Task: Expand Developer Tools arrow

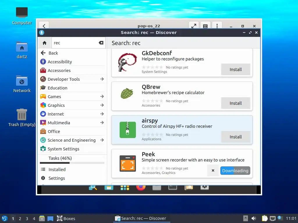Action: coord(102,79)
